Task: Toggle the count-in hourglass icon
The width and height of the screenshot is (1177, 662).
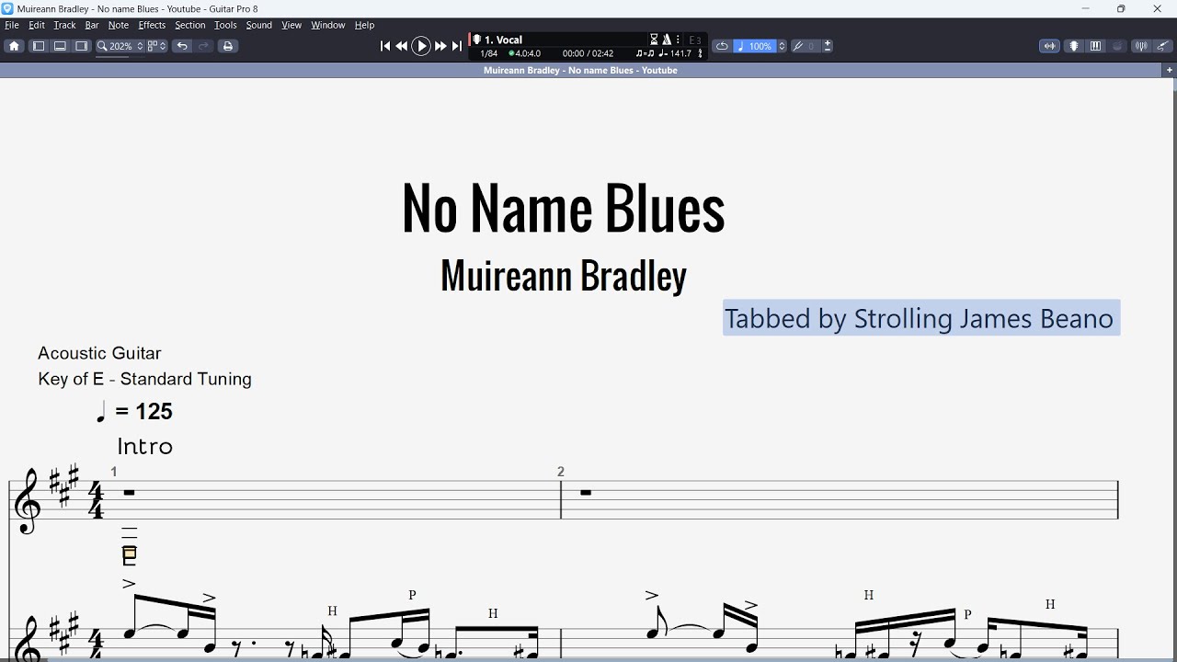Action: point(654,40)
